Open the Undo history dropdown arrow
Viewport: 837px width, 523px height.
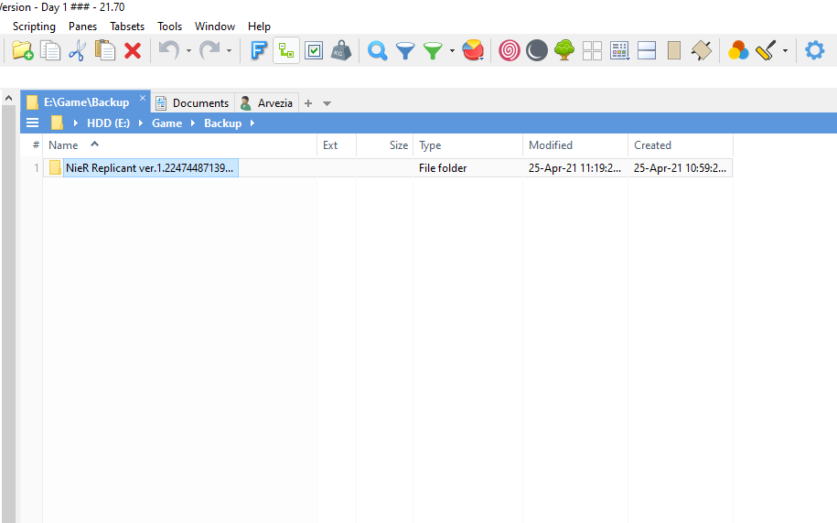click(188, 51)
